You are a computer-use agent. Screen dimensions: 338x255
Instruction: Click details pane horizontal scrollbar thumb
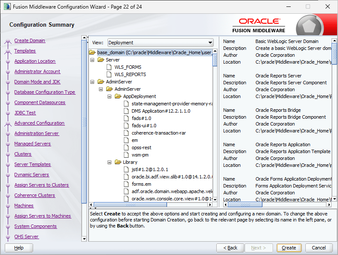245,205
